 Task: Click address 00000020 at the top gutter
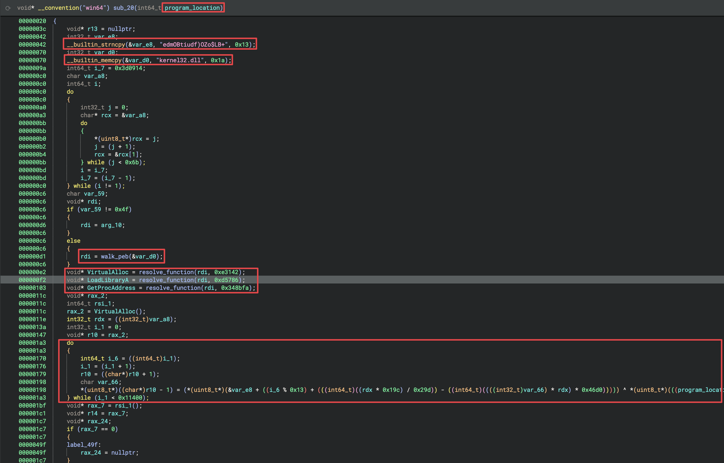point(32,21)
